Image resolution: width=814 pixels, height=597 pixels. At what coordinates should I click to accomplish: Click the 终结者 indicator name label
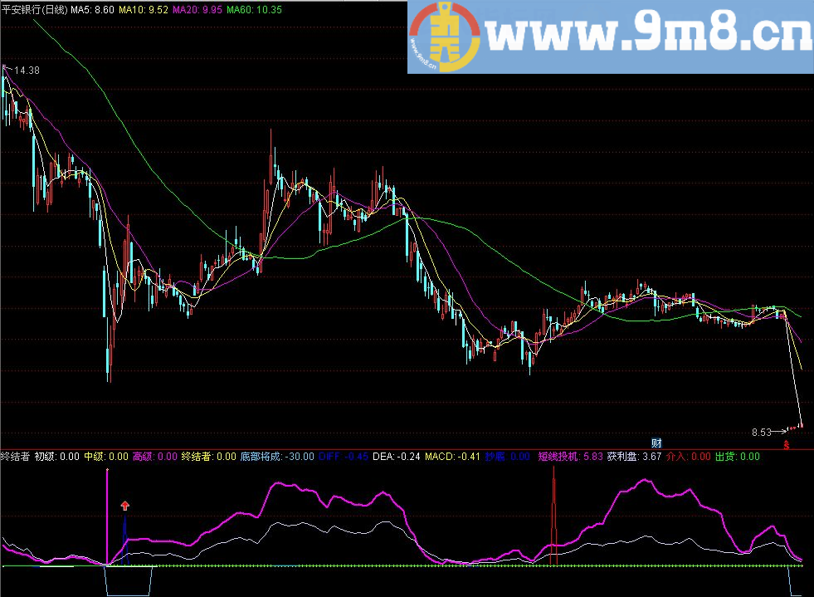pyautogui.click(x=15, y=457)
